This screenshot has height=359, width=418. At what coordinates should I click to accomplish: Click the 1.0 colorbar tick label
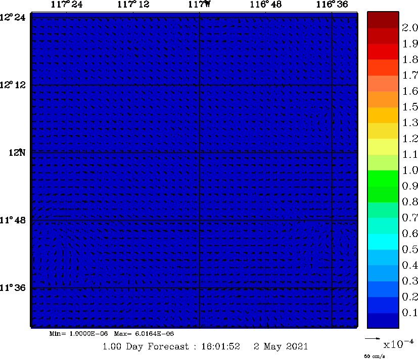click(x=410, y=170)
